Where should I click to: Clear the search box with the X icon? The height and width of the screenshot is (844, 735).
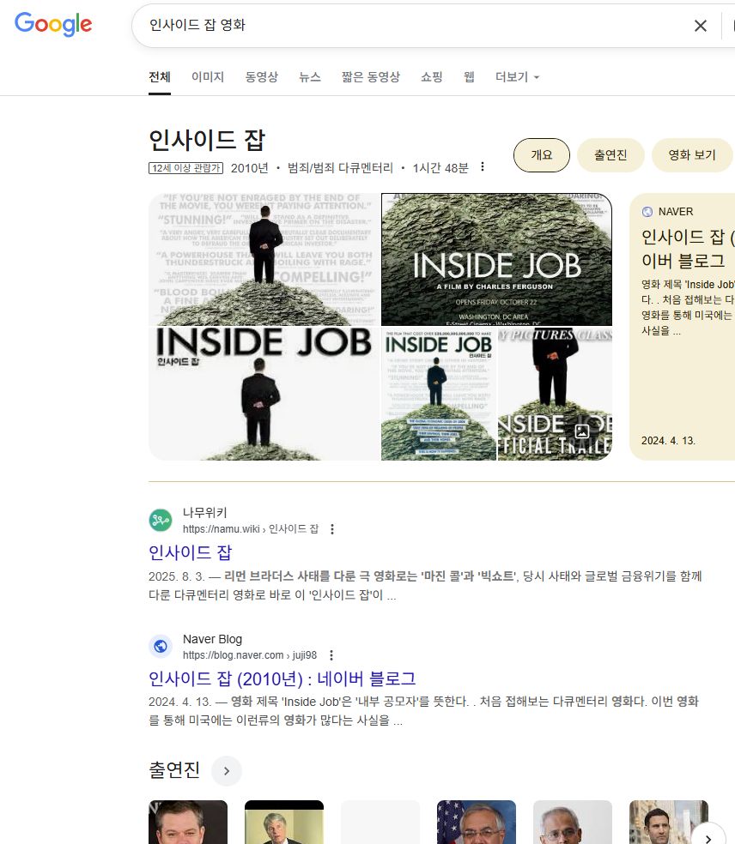700,25
